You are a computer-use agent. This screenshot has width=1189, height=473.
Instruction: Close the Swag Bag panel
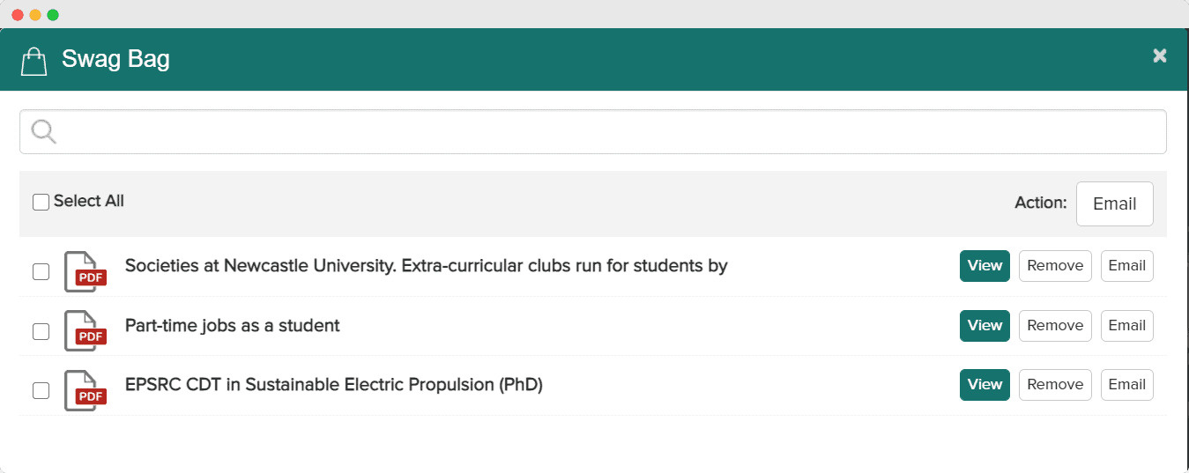pos(1159,56)
